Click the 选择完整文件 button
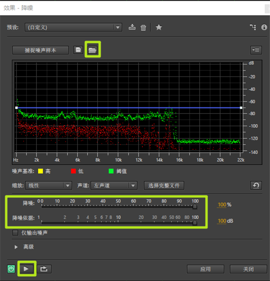Image resolution: width=270 pixels, height=281 pixels. pyautogui.click(x=164, y=186)
